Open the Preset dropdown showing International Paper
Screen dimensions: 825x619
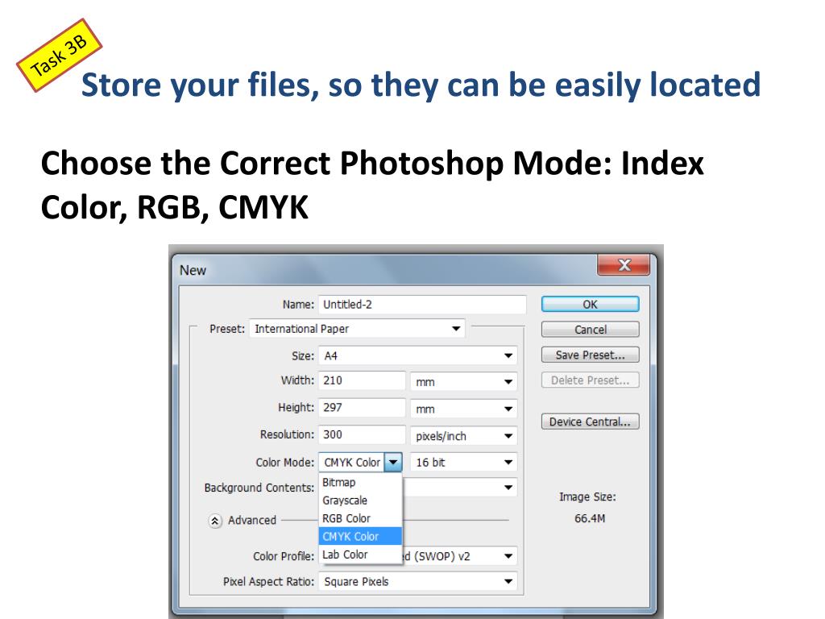point(357,329)
